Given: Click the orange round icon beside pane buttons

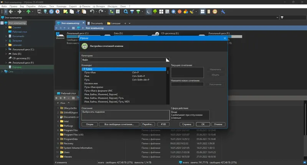Looking at the screenshot, I should pyautogui.click(x=215, y=12).
